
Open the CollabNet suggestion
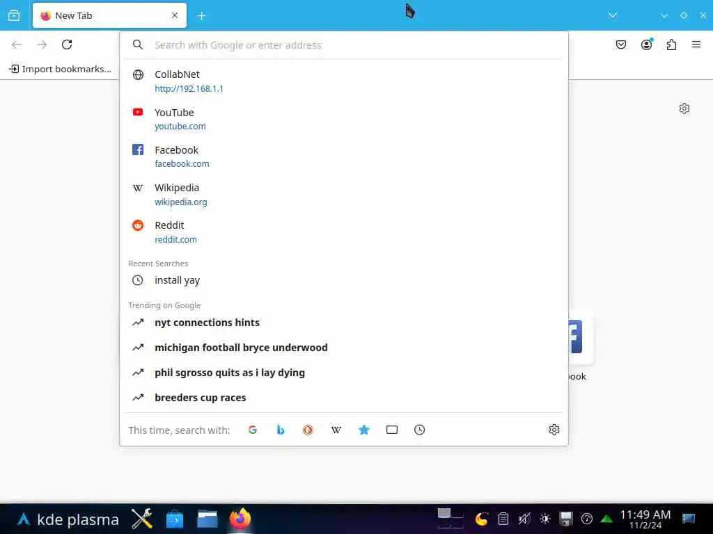pyautogui.click(x=344, y=81)
